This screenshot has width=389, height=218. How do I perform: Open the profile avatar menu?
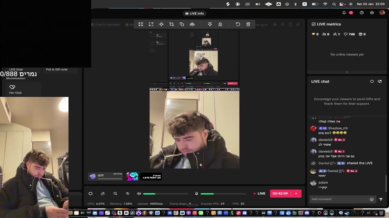tap(382, 13)
